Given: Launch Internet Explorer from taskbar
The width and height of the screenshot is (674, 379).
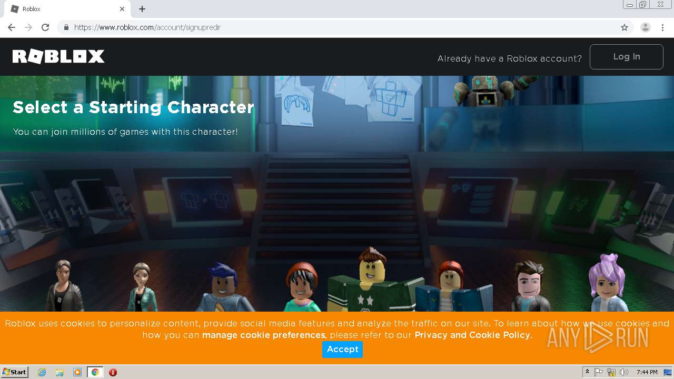Looking at the screenshot, I should click(42, 372).
